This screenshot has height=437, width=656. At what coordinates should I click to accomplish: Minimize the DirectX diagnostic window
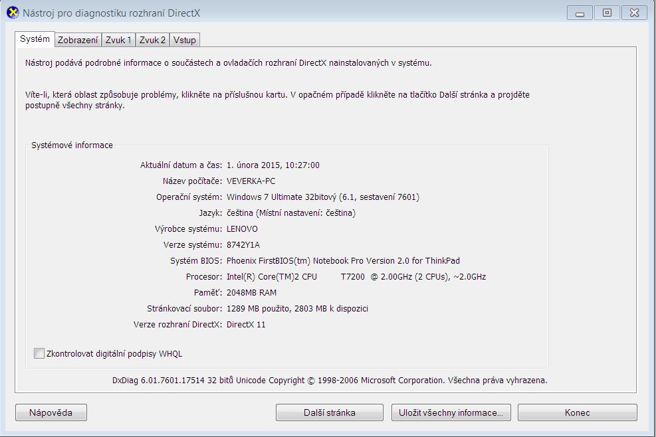(580, 13)
